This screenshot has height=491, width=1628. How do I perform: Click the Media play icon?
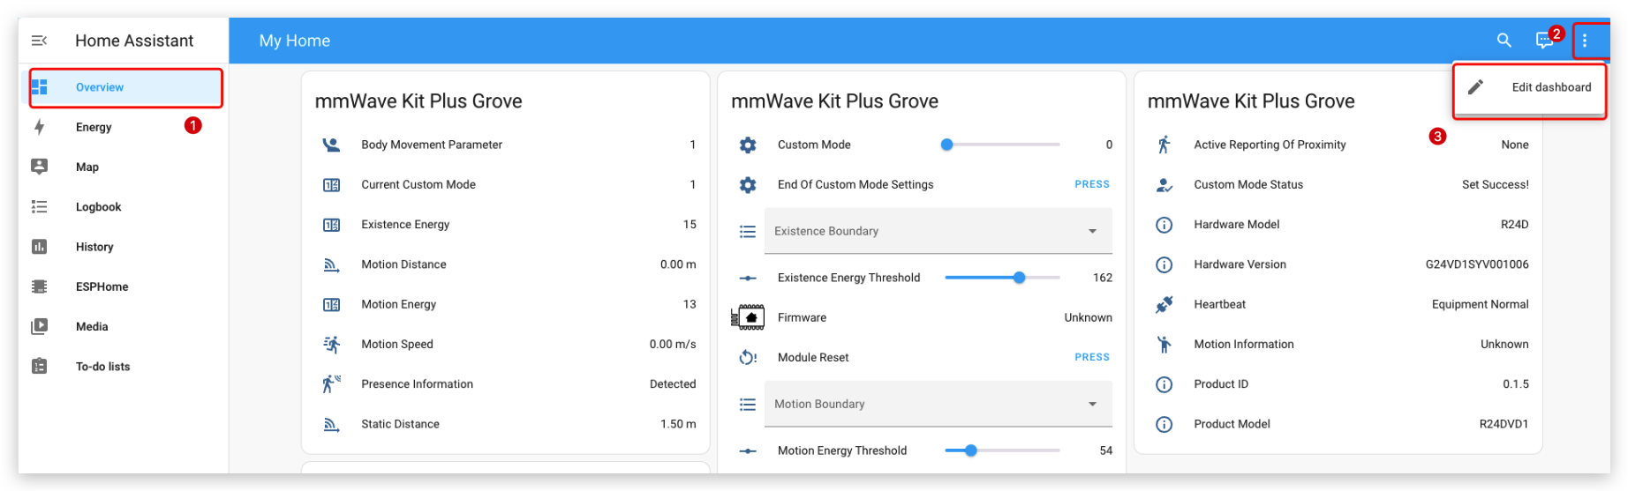(39, 326)
